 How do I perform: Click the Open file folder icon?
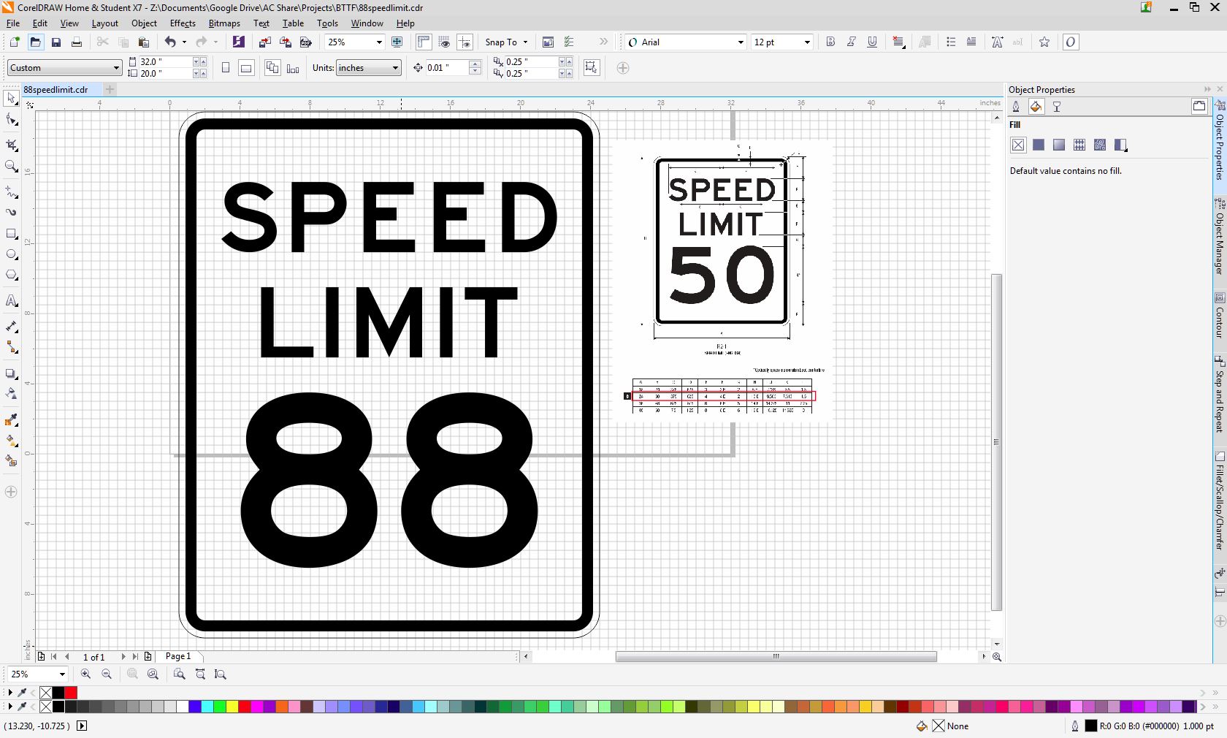point(35,42)
